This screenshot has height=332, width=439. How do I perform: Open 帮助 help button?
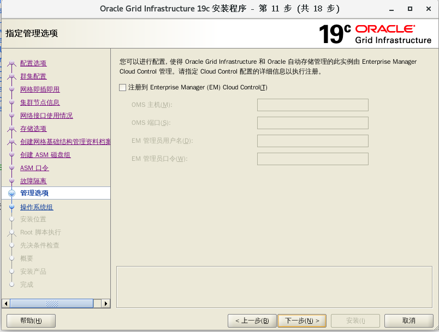pyautogui.click(x=31, y=321)
